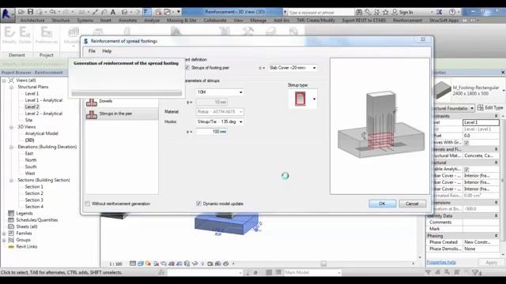Screen dimensions: 506x284
Task: Toggle Without reinforcement generation checkbox
Action: click(x=88, y=204)
